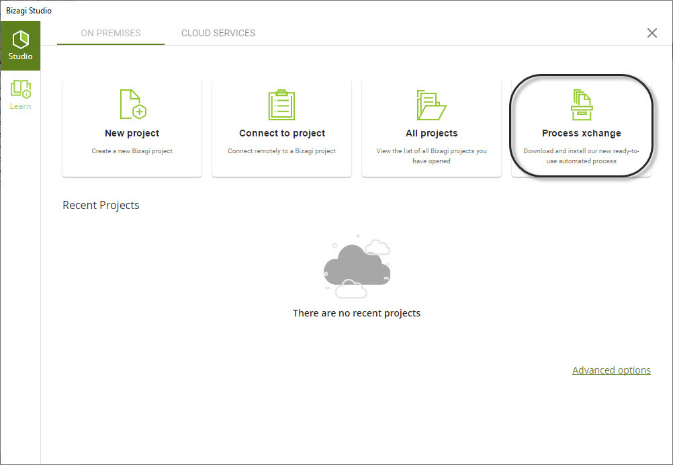Click 'Connect remotely to a Bizagi project' text

(x=281, y=151)
